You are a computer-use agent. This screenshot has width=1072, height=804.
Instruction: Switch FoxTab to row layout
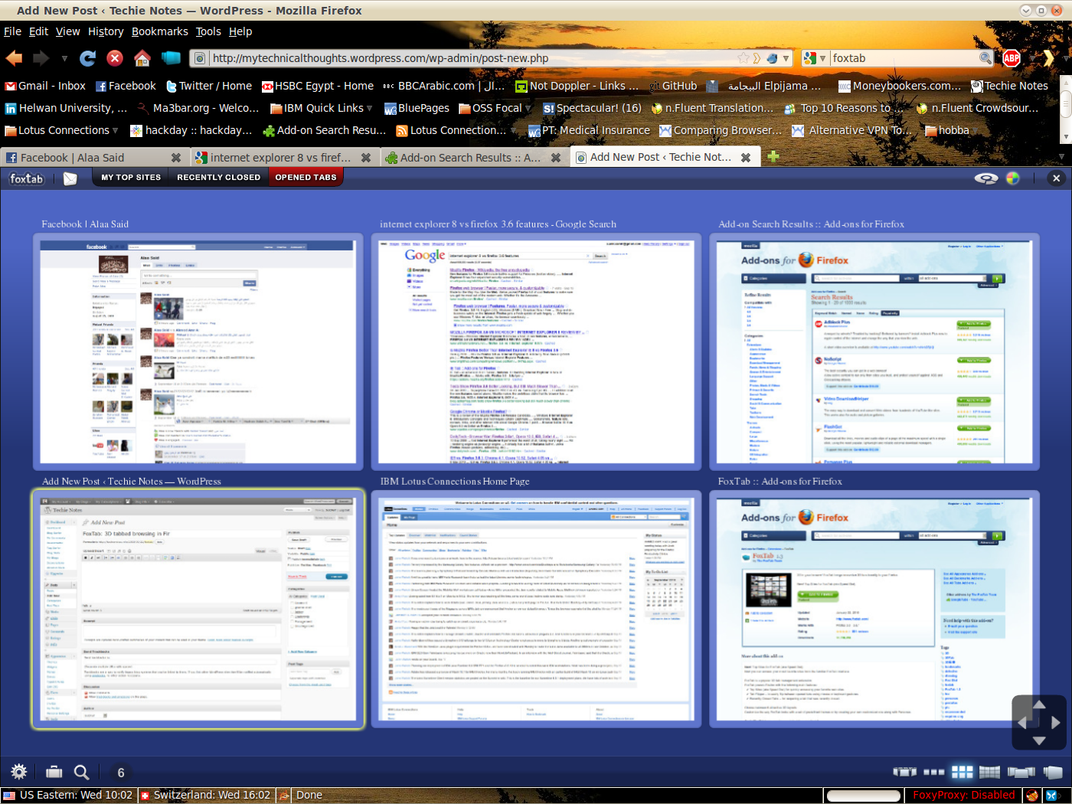pos(933,772)
